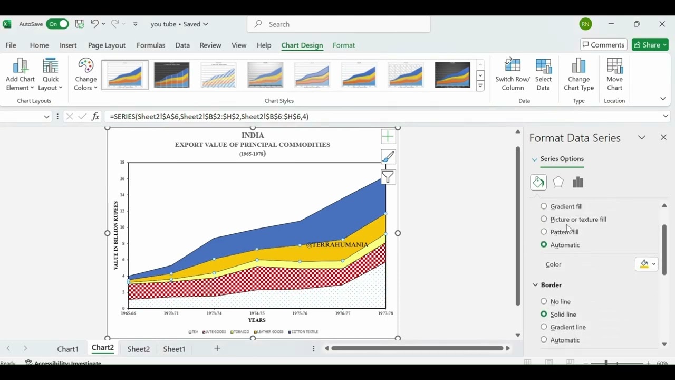This screenshot has width=675, height=380.
Task: Click the Chart Elements plus button
Action: 388,137
